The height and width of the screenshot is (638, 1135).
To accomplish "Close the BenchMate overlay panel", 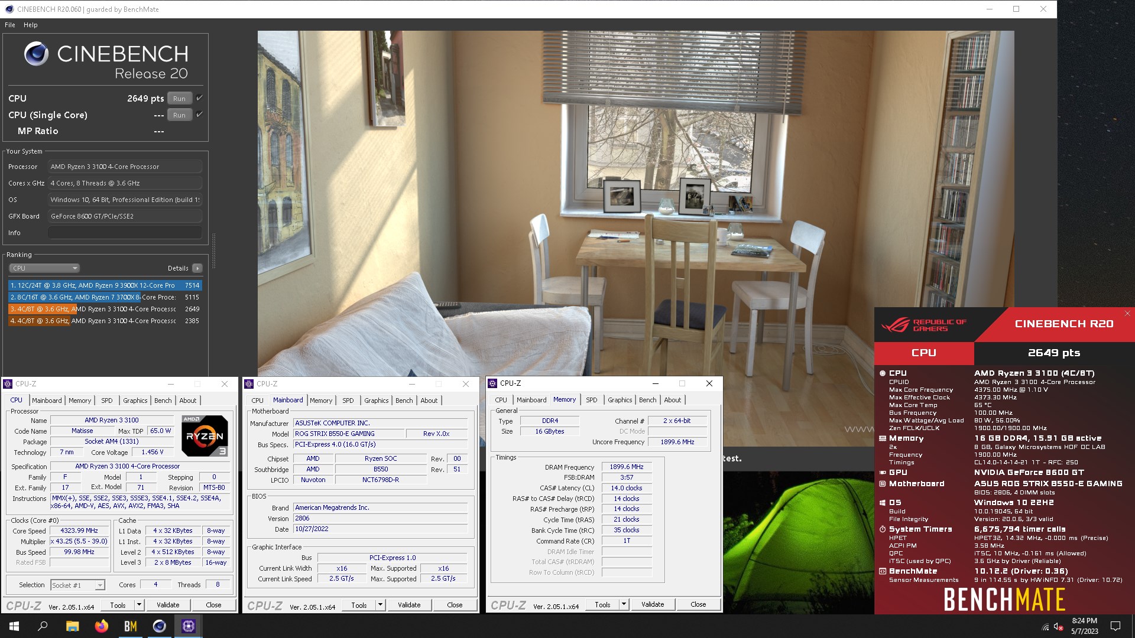I will pos(1127,314).
